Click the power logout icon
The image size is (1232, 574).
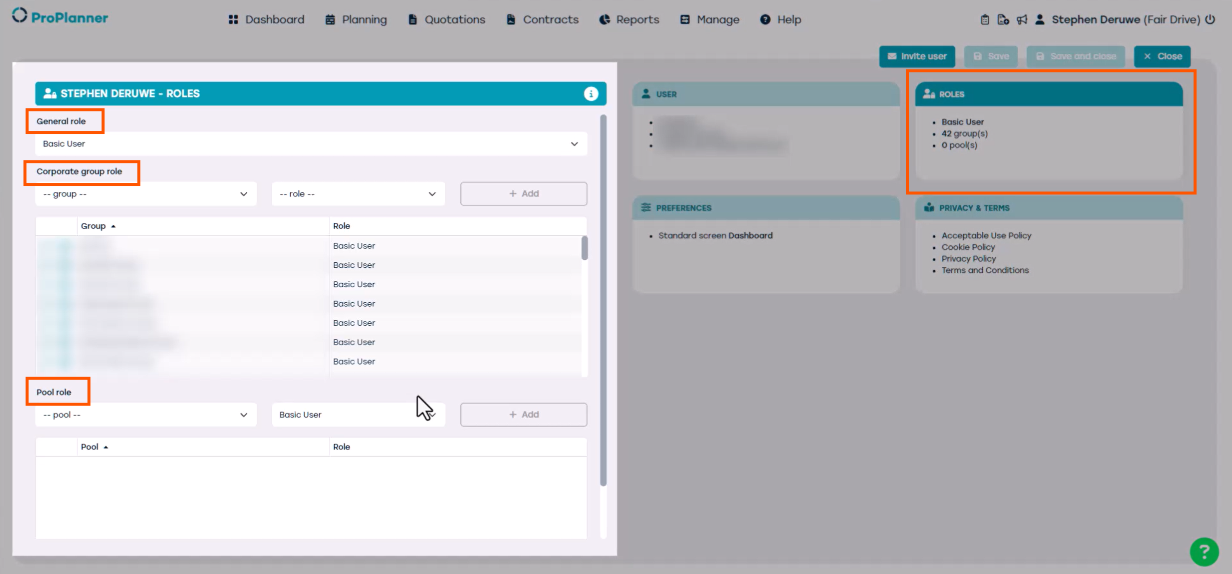pos(1210,19)
